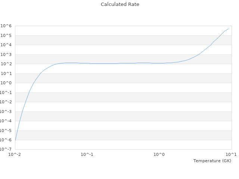Click the "Calculated Rate" chart title
239x179 pixels.
(119, 4)
